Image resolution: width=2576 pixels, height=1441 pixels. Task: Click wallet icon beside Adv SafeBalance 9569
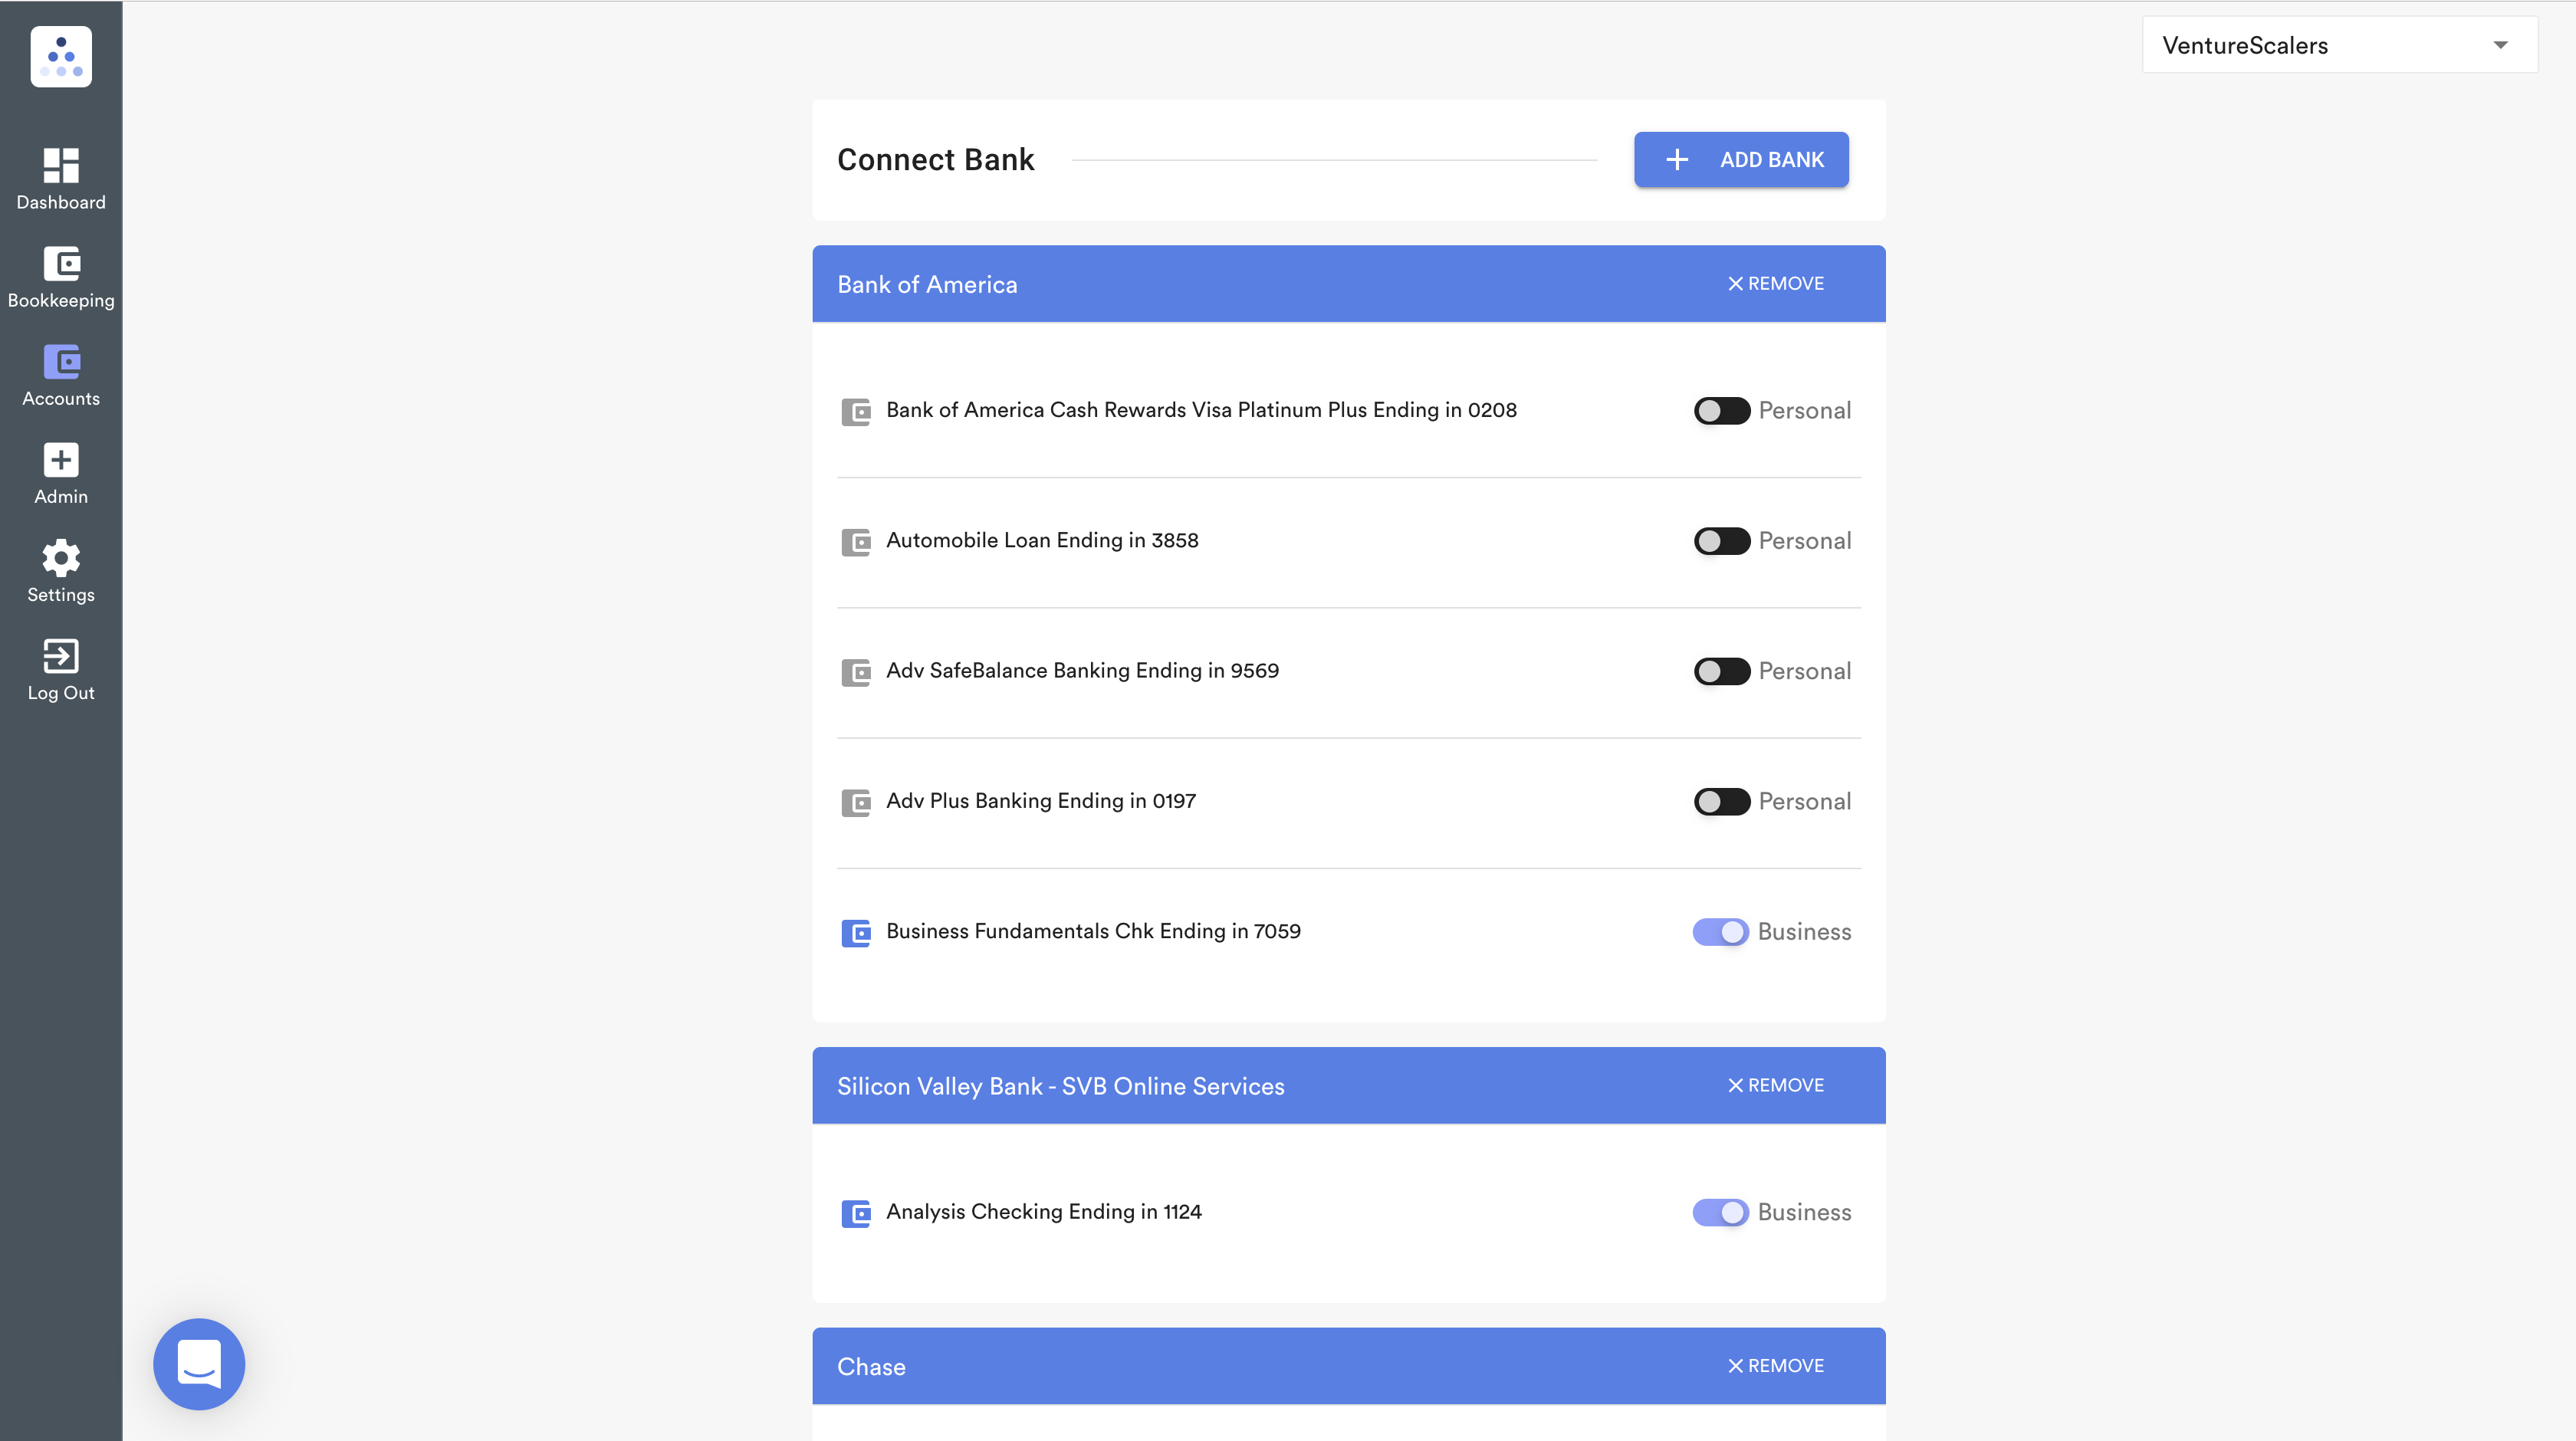[x=856, y=672]
